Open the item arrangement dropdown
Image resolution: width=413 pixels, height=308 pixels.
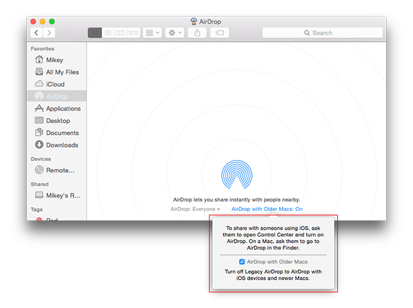(x=152, y=33)
